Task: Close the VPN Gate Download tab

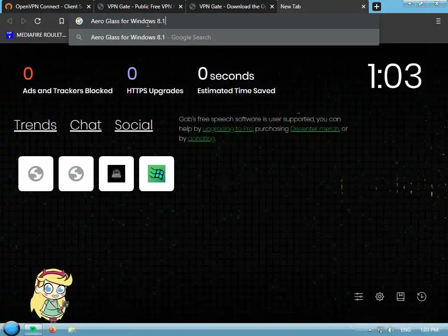Action: tap(272, 6)
